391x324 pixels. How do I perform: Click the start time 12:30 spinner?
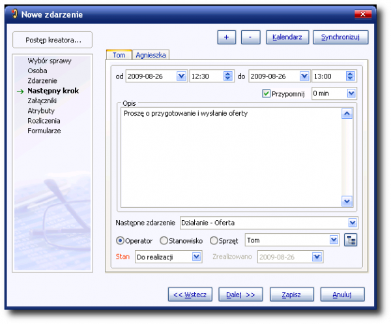[x=227, y=76]
